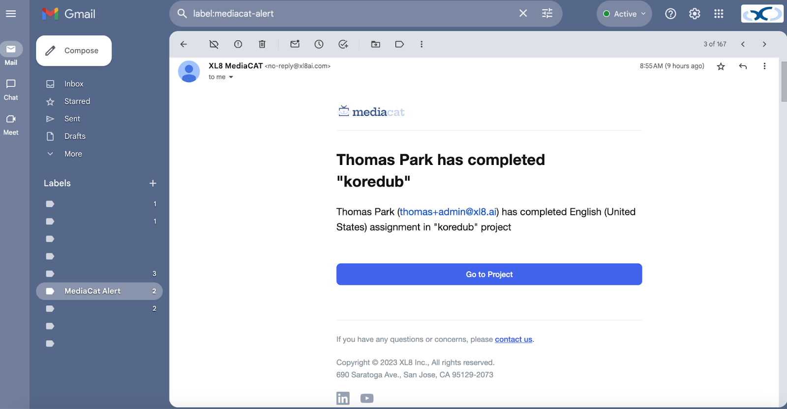Open the Settings gear
The image size is (787, 409).
[695, 14]
